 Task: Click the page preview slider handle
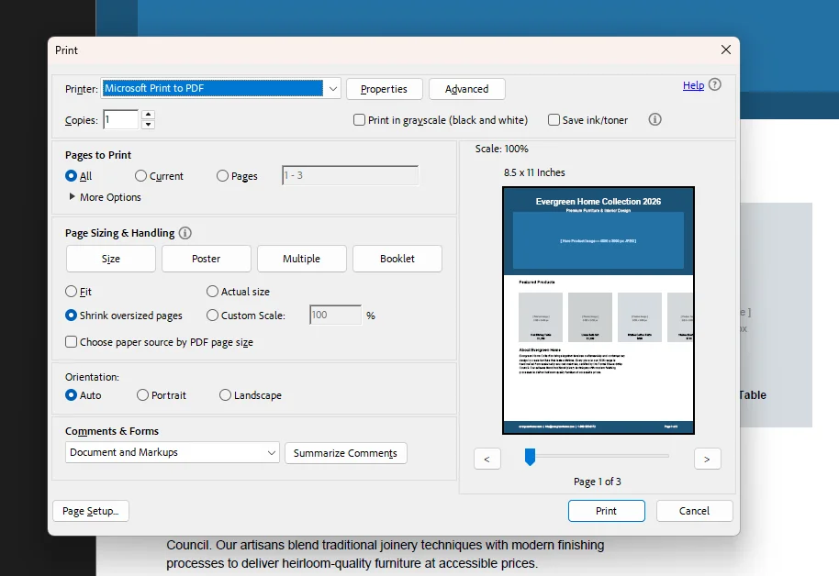pyautogui.click(x=530, y=457)
